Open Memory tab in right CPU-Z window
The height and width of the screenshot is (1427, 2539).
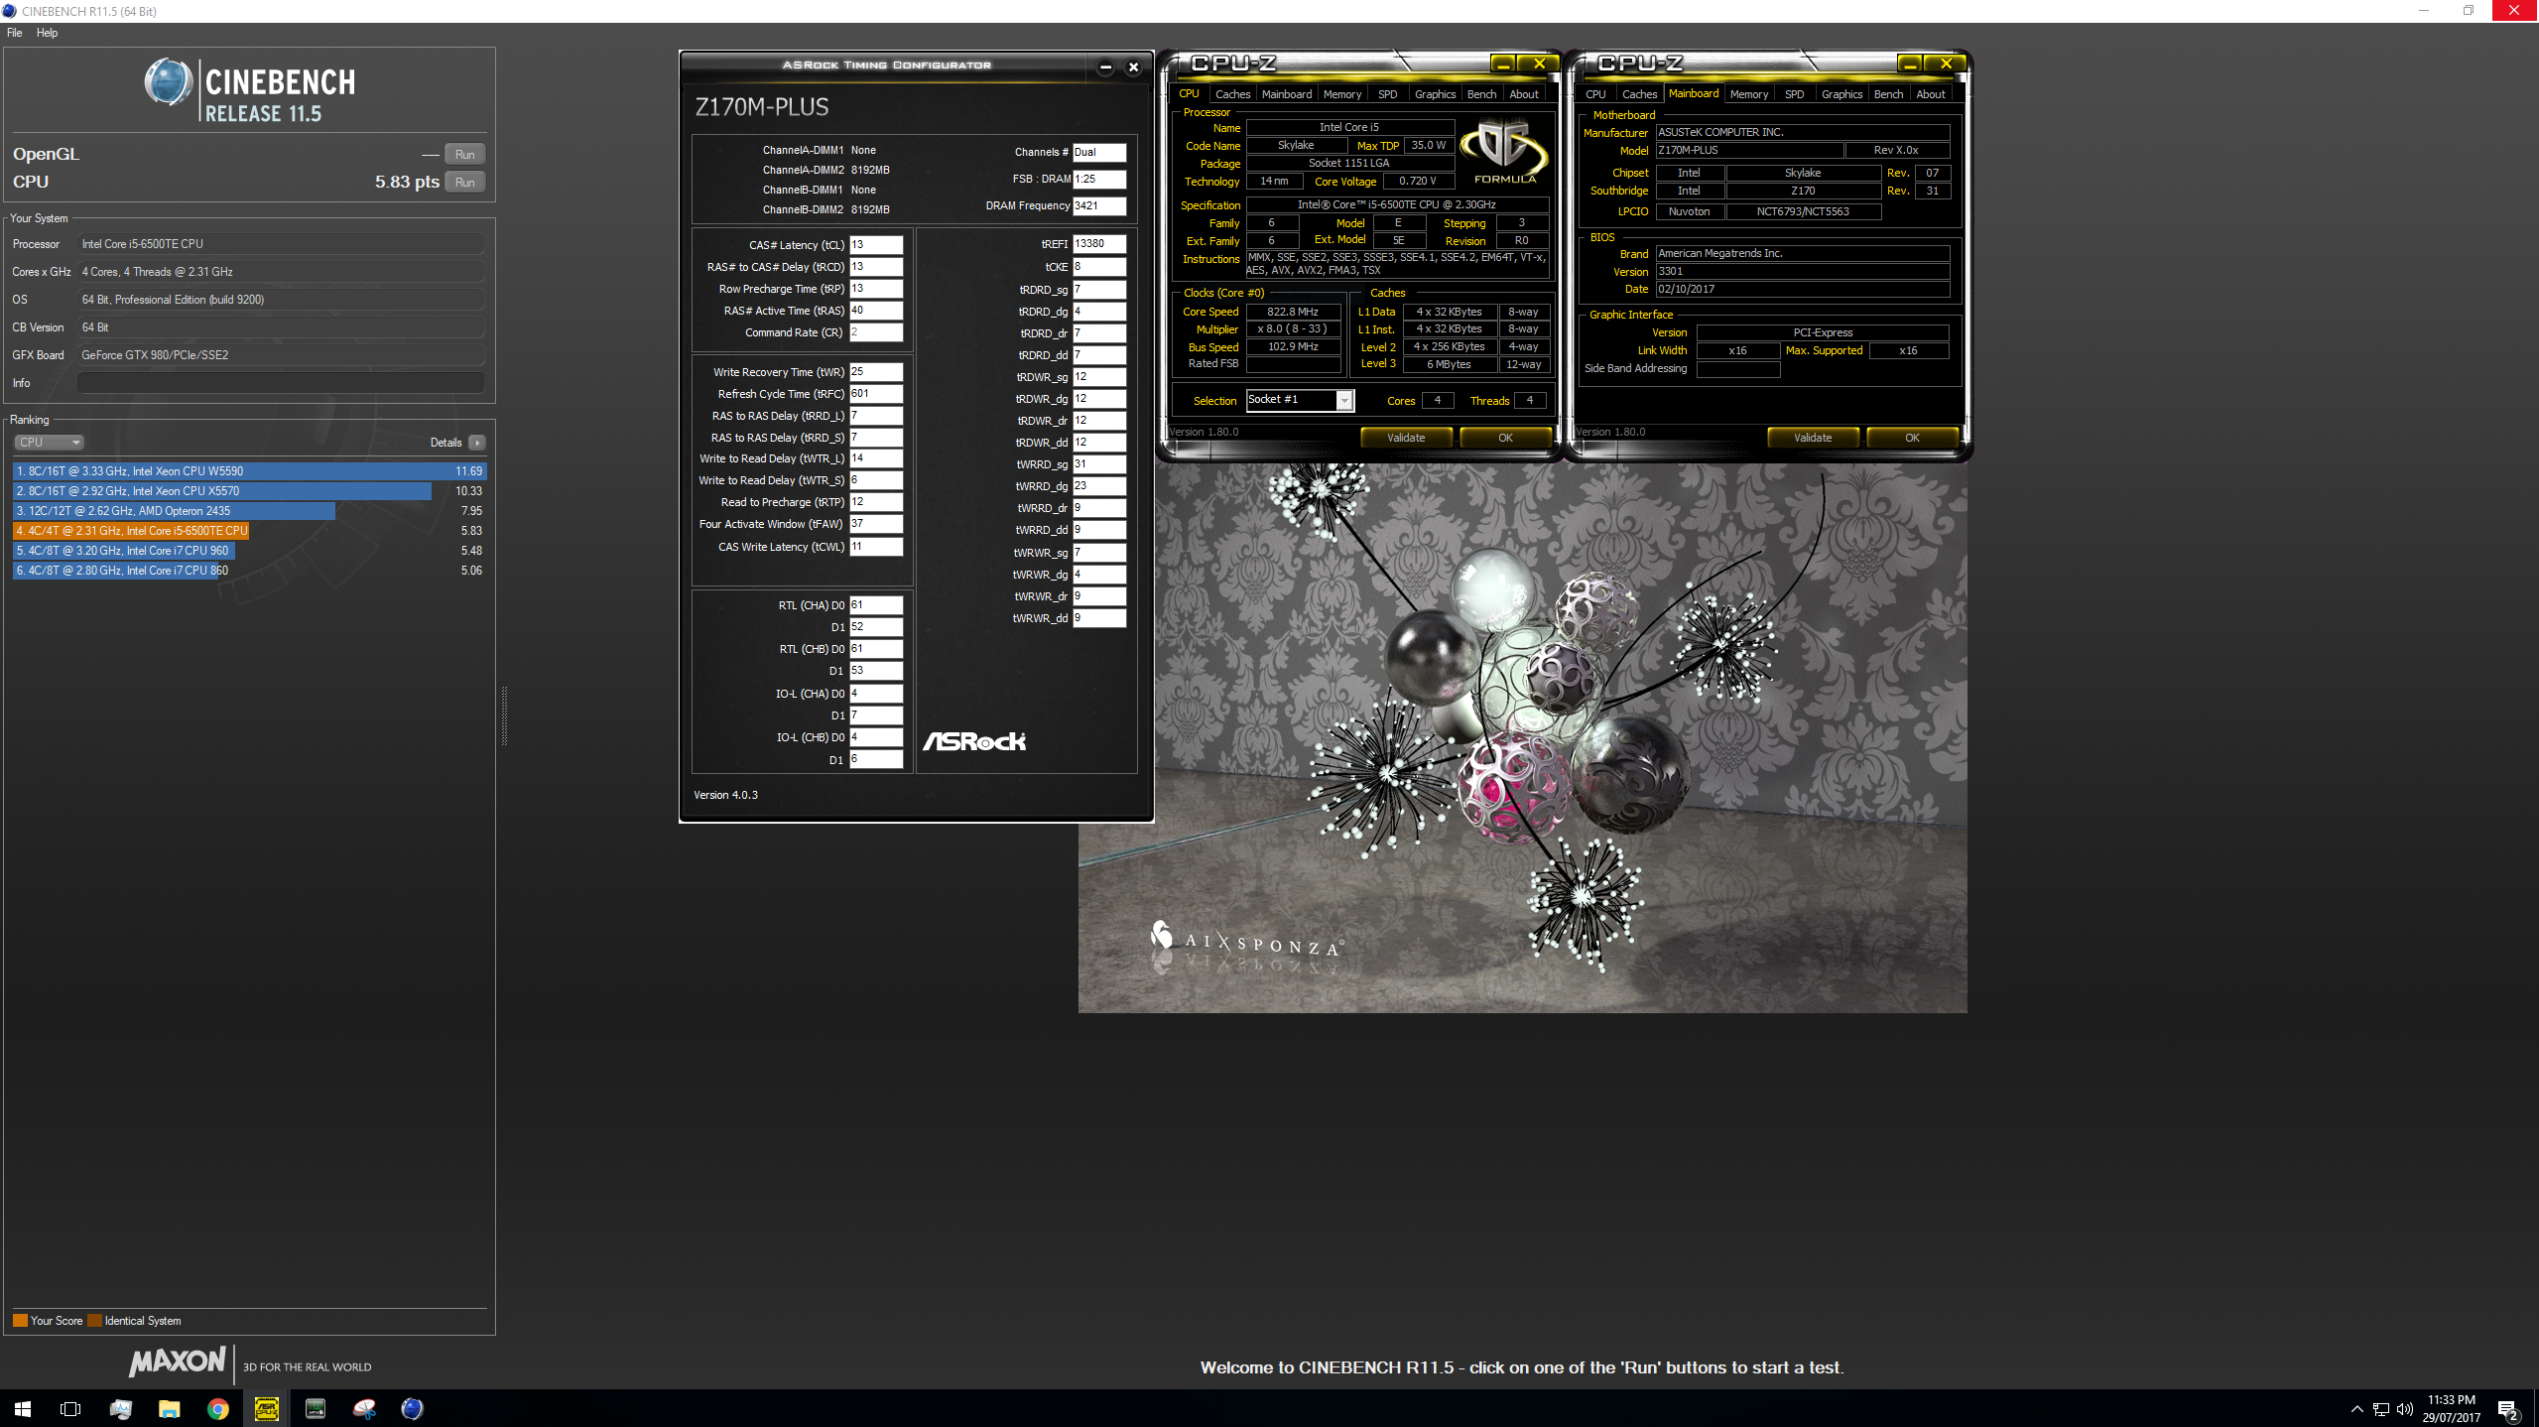pos(1748,94)
